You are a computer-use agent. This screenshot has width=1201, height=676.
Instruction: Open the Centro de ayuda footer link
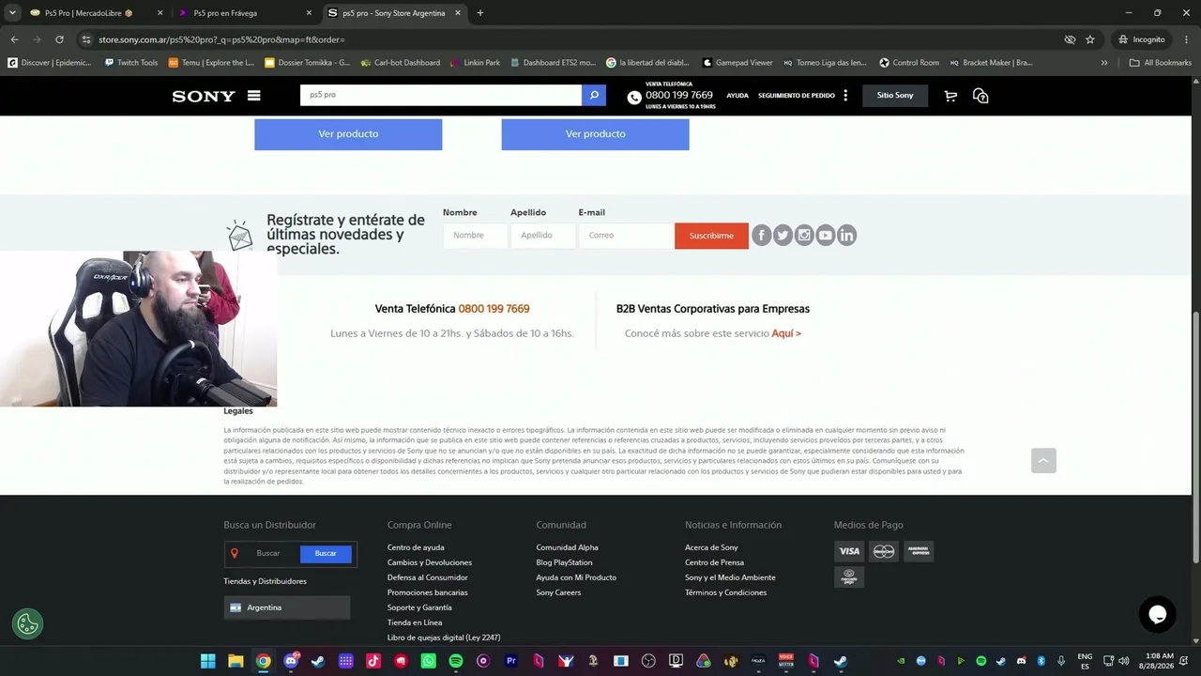point(416,547)
